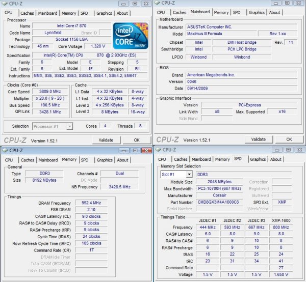Click OK button in the CPU window
The height and width of the screenshot is (282, 306).
pyautogui.click(x=137, y=140)
